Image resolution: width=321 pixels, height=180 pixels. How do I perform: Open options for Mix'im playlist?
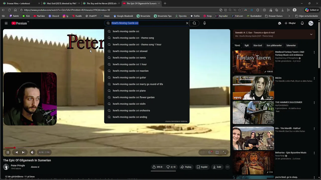(314, 78)
